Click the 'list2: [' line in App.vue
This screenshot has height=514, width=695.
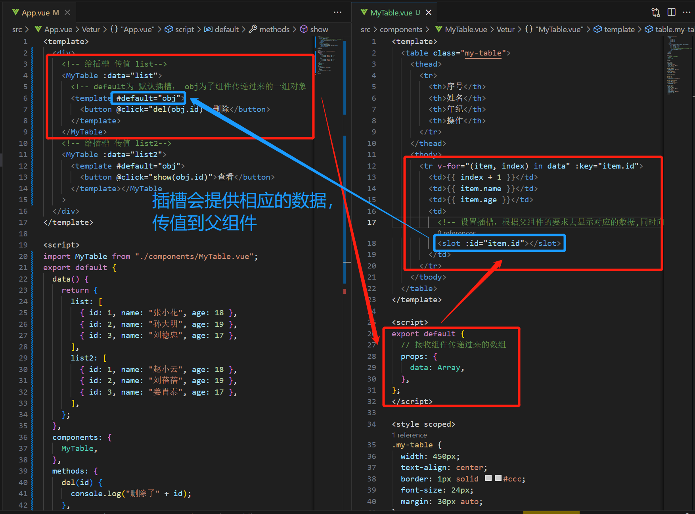click(89, 358)
